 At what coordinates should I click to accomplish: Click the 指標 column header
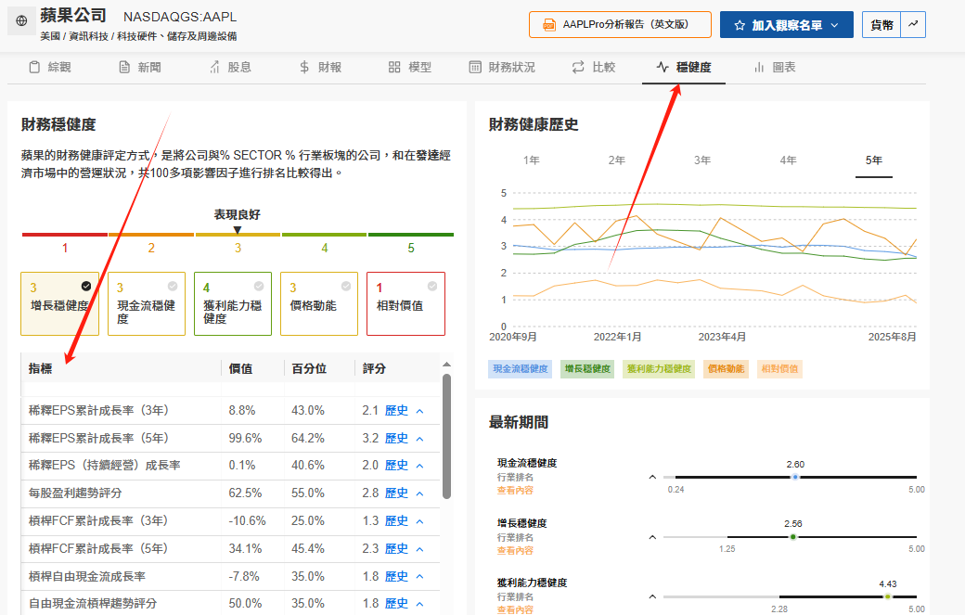click(x=41, y=368)
